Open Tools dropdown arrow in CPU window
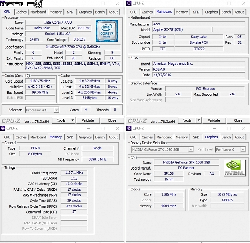Viewport: 250px width, 243px height. tap(72, 120)
